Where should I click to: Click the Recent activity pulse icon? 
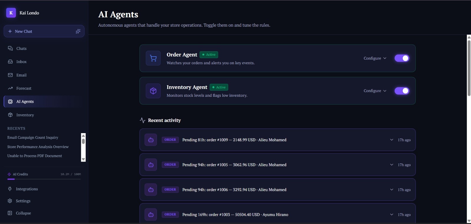click(142, 120)
